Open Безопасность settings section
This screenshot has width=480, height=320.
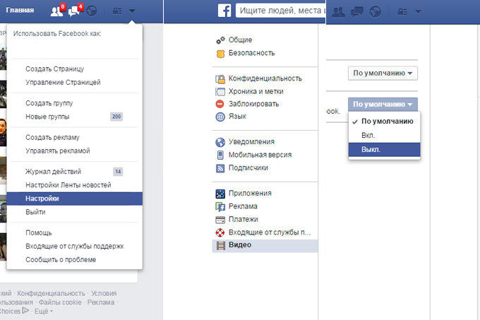tap(251, 53)
